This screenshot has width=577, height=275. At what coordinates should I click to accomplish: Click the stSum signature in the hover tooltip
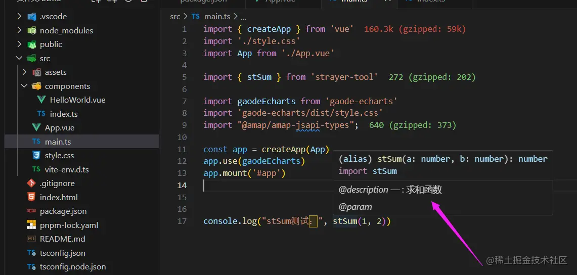(443, 159)
